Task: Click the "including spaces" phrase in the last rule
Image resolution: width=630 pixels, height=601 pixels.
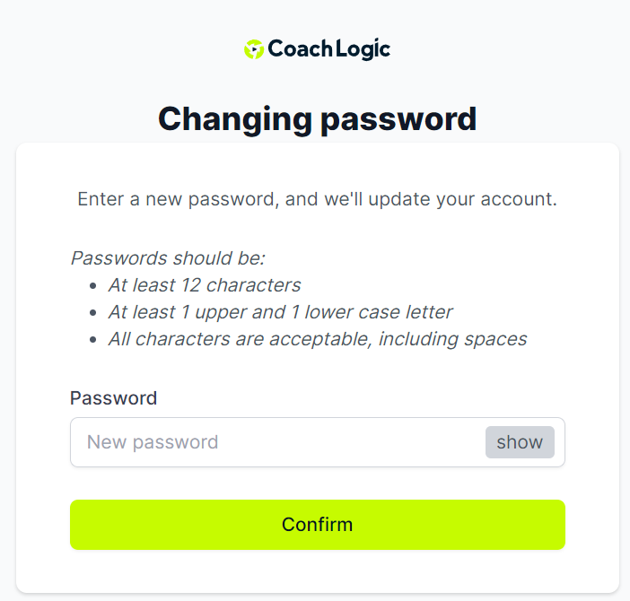Action: point(452,339)
